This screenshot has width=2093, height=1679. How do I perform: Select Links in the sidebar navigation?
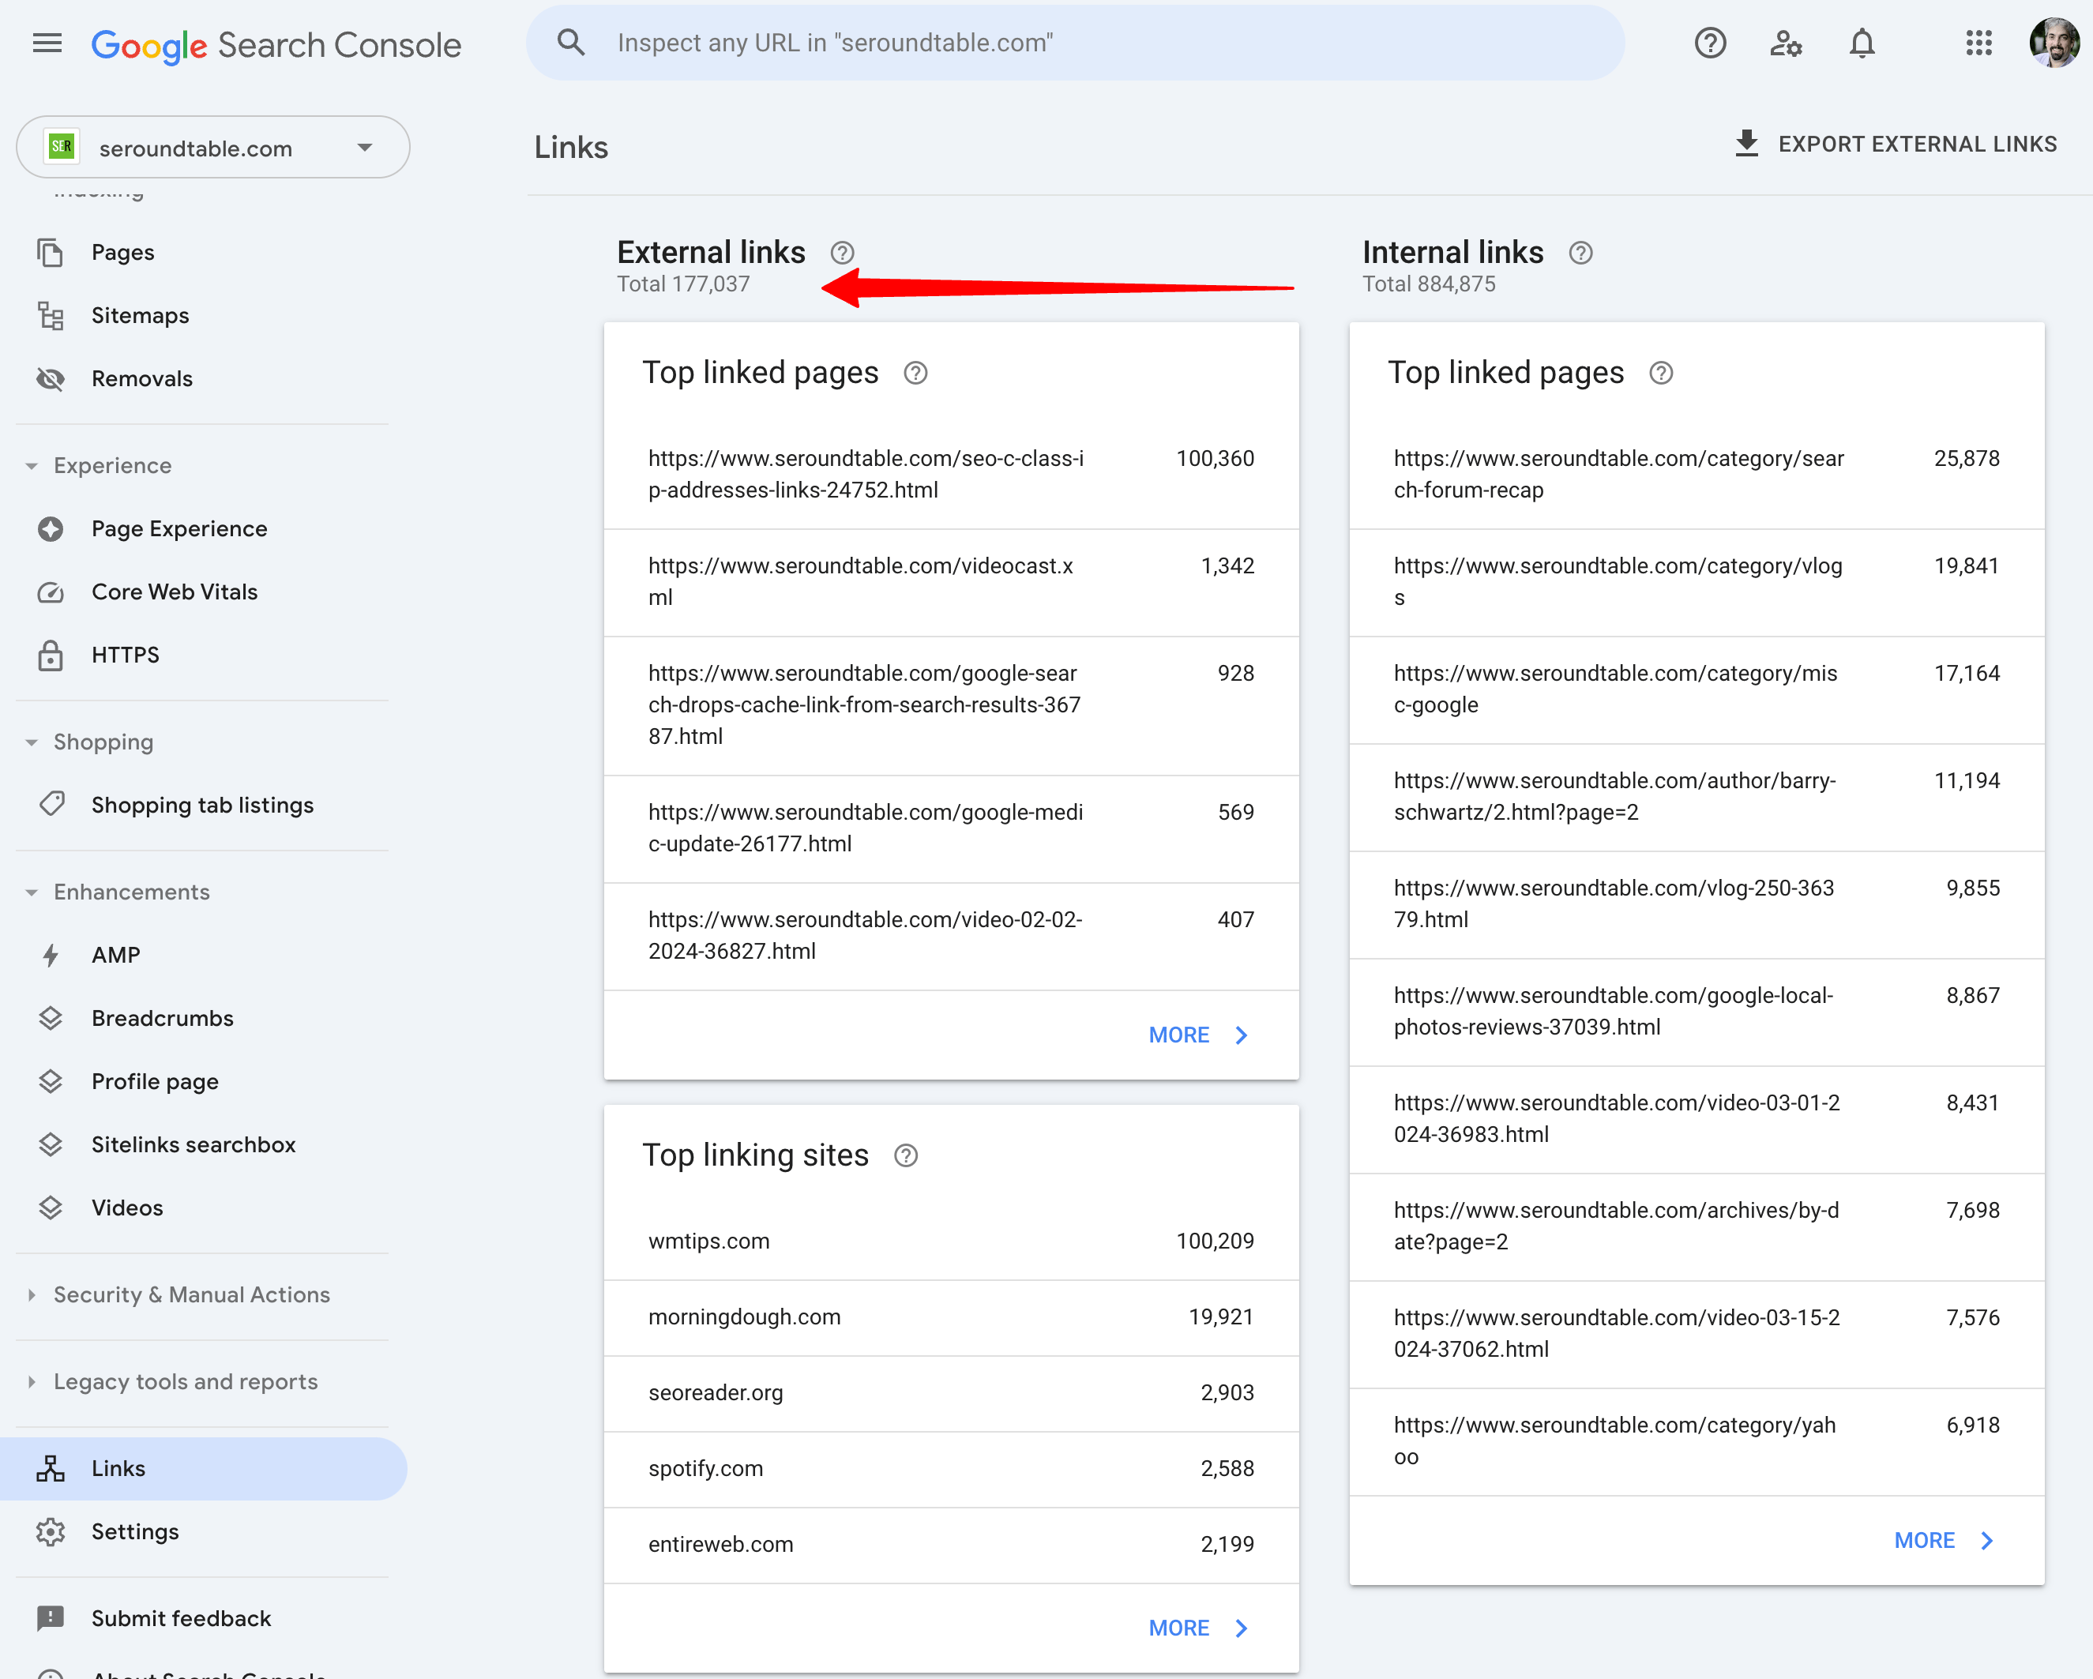tap(118, 1468)
